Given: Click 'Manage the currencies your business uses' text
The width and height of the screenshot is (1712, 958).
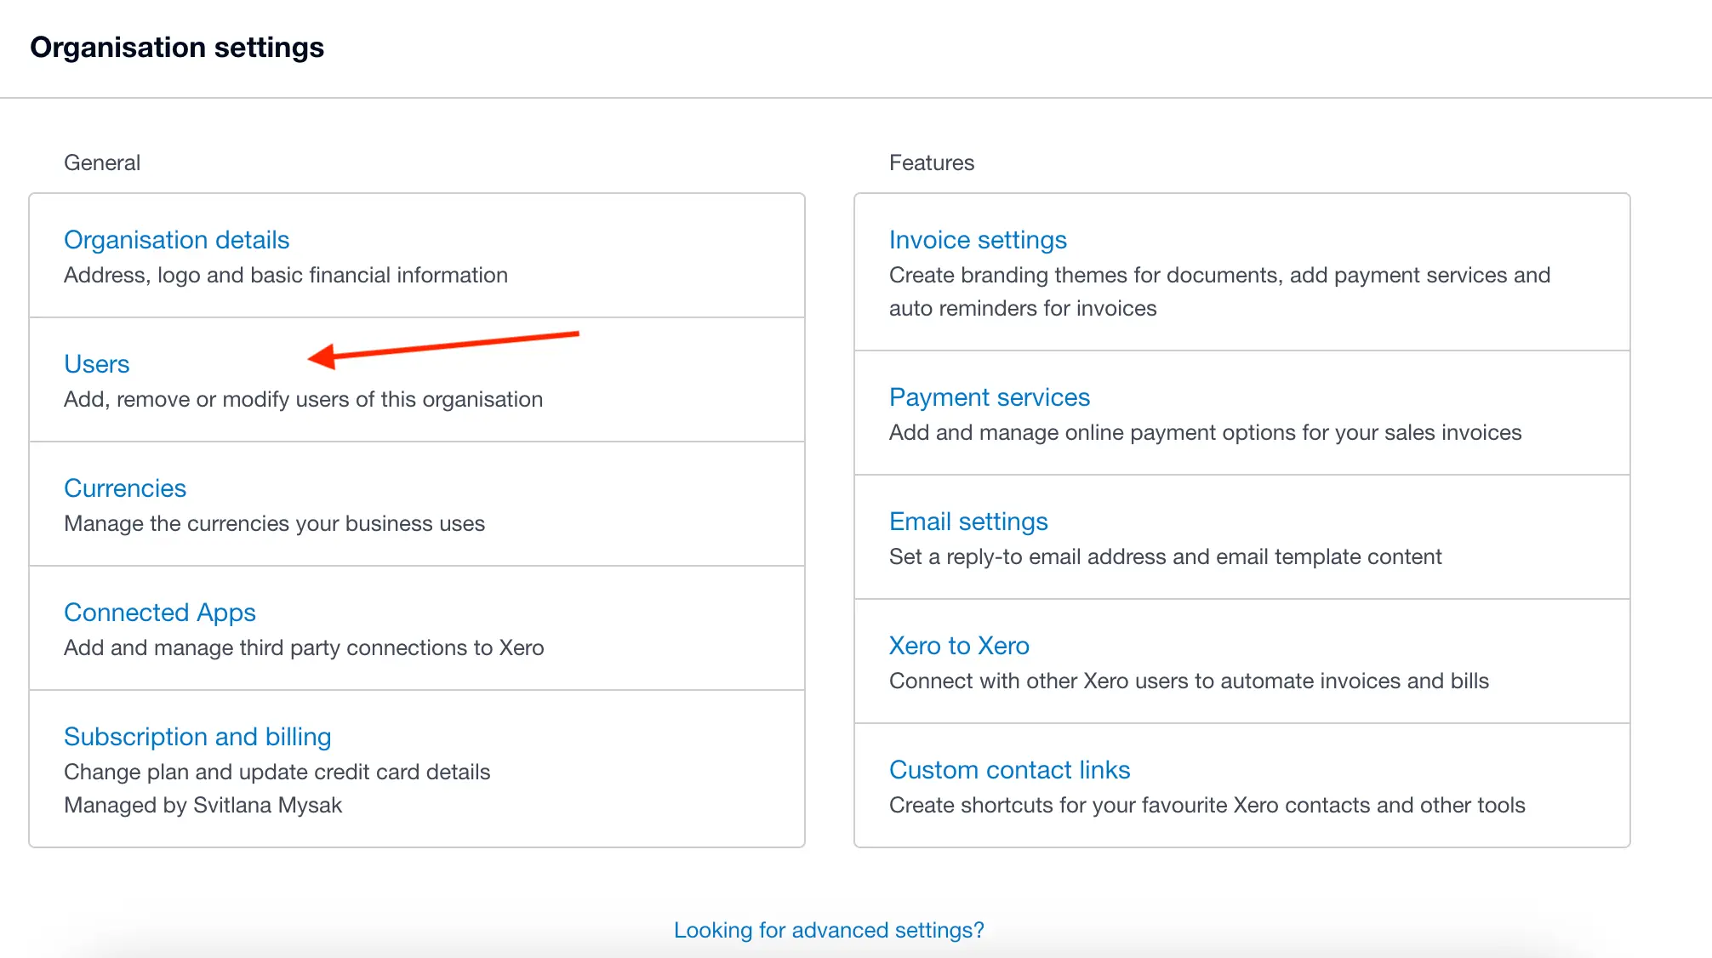Looking at the screenshot, I should 274,523.
